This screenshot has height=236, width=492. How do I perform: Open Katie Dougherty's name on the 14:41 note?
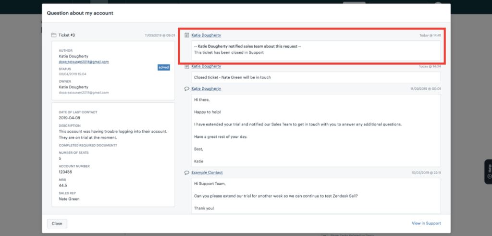tap(206, 35)
